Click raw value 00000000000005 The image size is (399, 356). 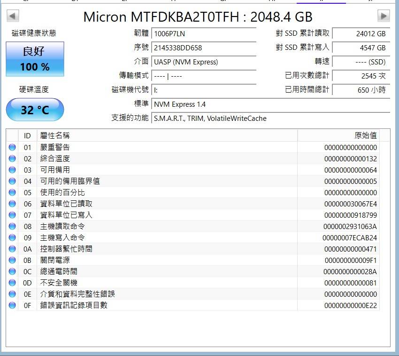pyautogui.click(x=350, y=182)
